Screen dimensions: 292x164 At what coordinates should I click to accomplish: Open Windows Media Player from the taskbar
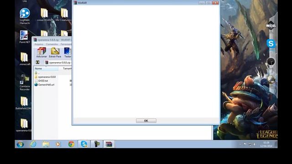pos(58,144)
